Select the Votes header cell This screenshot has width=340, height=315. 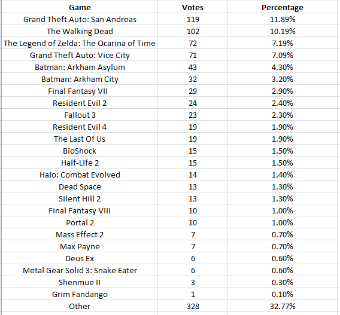[193, 7]
